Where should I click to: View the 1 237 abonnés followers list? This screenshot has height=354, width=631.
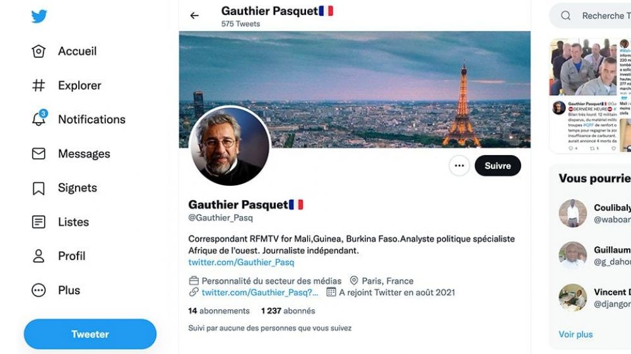click(288, 311)
